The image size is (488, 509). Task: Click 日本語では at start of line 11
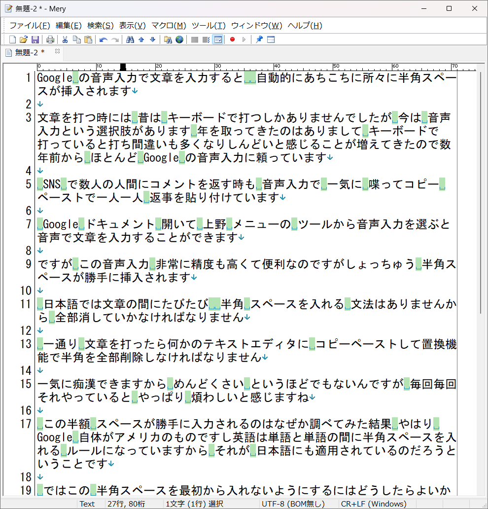72,304
